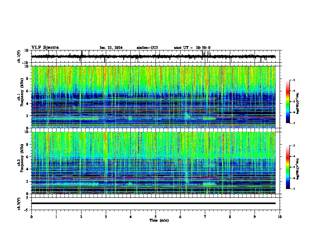Click the ch.1 colorbar log(PSD) unit label

click(298, 103)
